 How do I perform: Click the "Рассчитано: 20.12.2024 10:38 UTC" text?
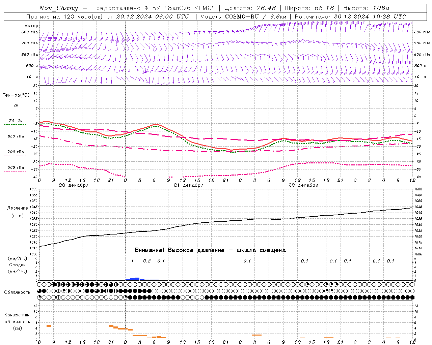tap(350, 17)
